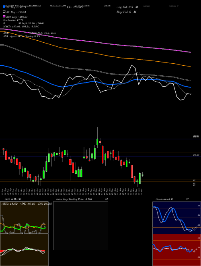Click the 'Avg Vol: 0.8 M' label
Image resolution: width=201 pixels, height=266 pixels.
coord(127,7)
